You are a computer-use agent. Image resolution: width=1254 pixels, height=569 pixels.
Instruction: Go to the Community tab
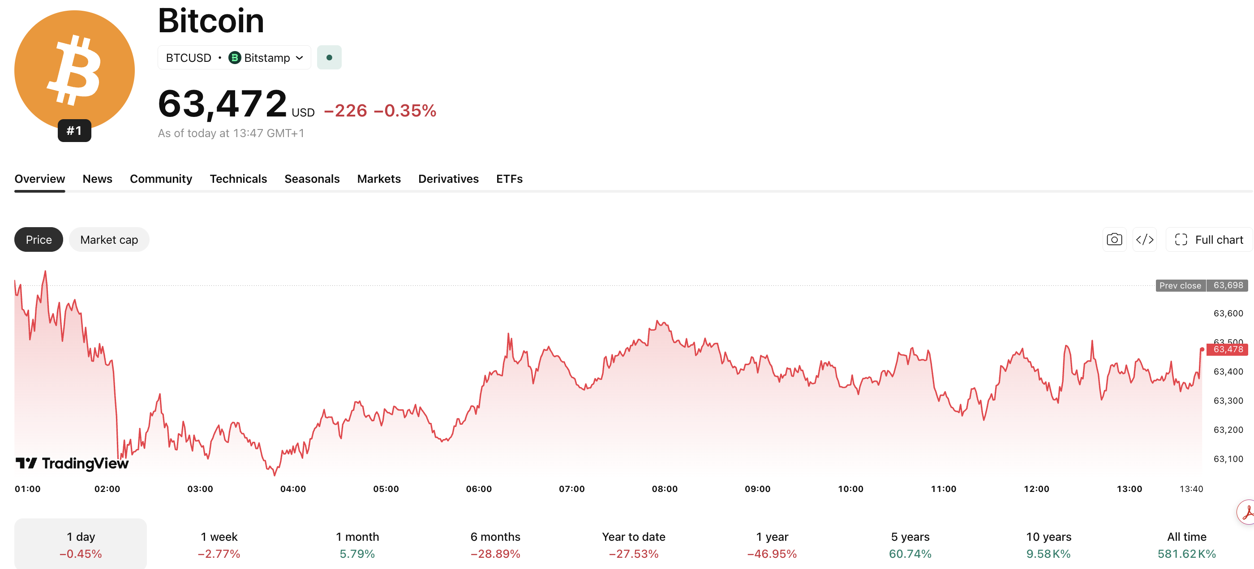161,179
